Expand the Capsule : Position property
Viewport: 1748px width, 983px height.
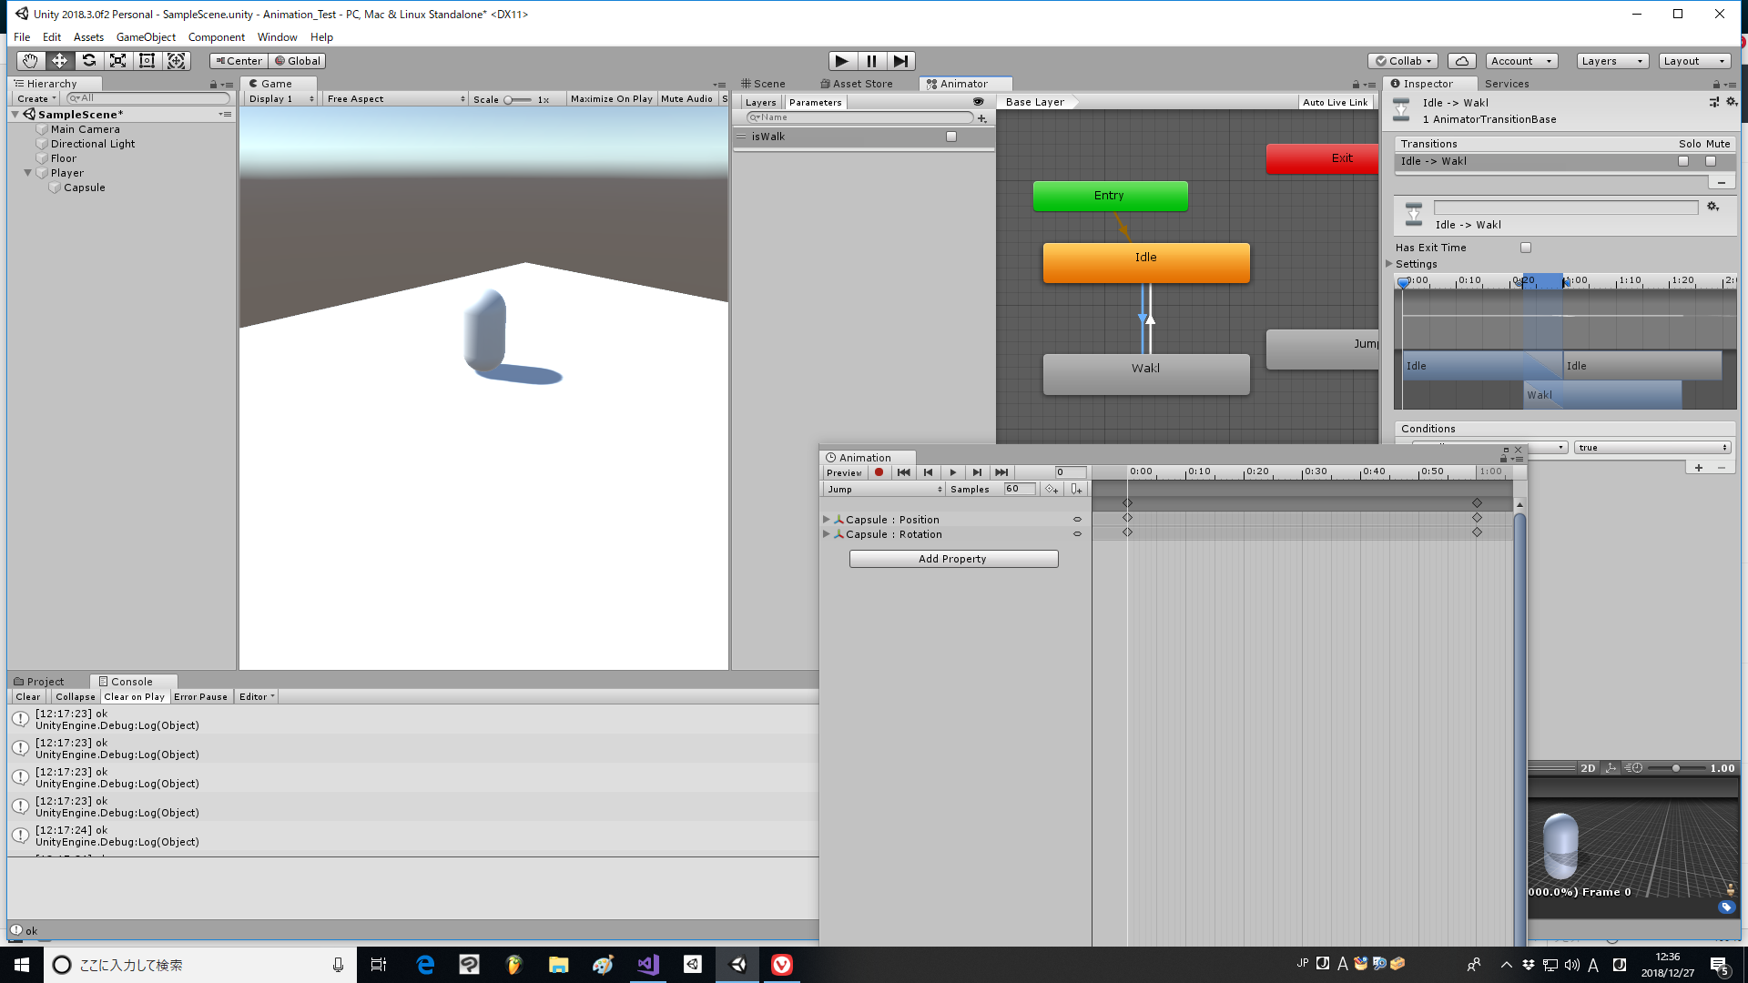point(828,519)
